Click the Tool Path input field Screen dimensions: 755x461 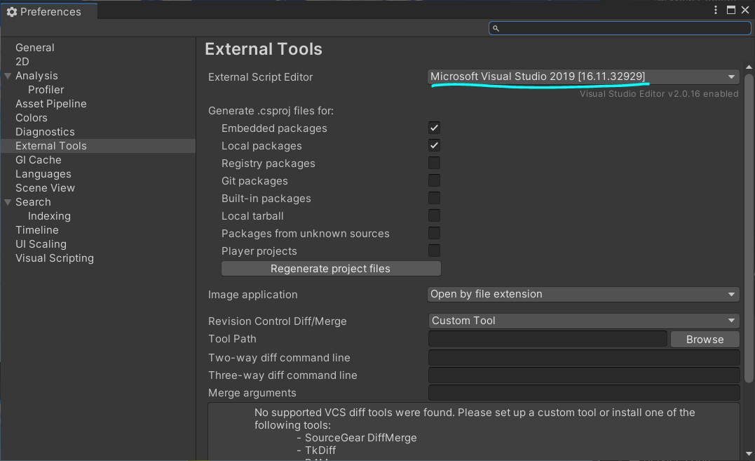(x=547, y=339)
